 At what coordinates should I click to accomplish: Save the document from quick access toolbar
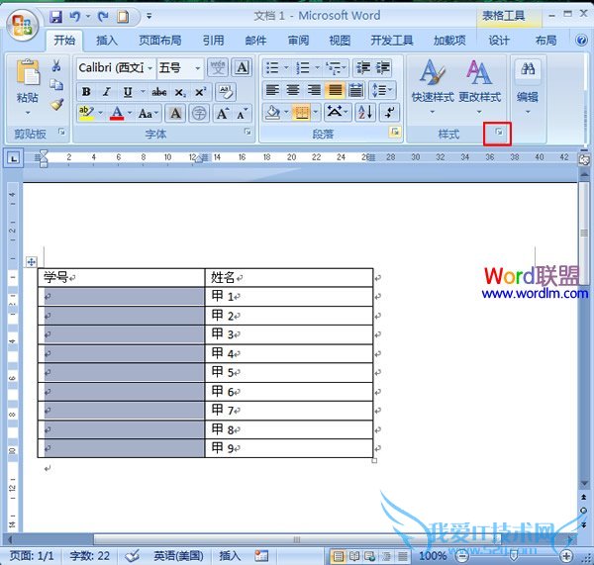(55, 17)
